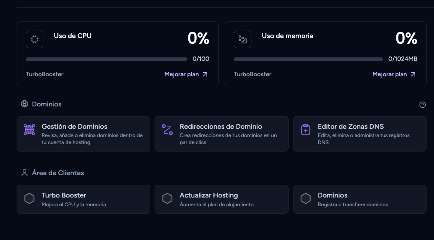Open the help question mark icon
Viewport: 434px width, 240px height.
tap(422, 105)
